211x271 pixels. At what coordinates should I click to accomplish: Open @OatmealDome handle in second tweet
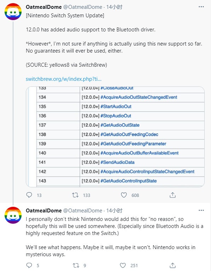point(83,211)
